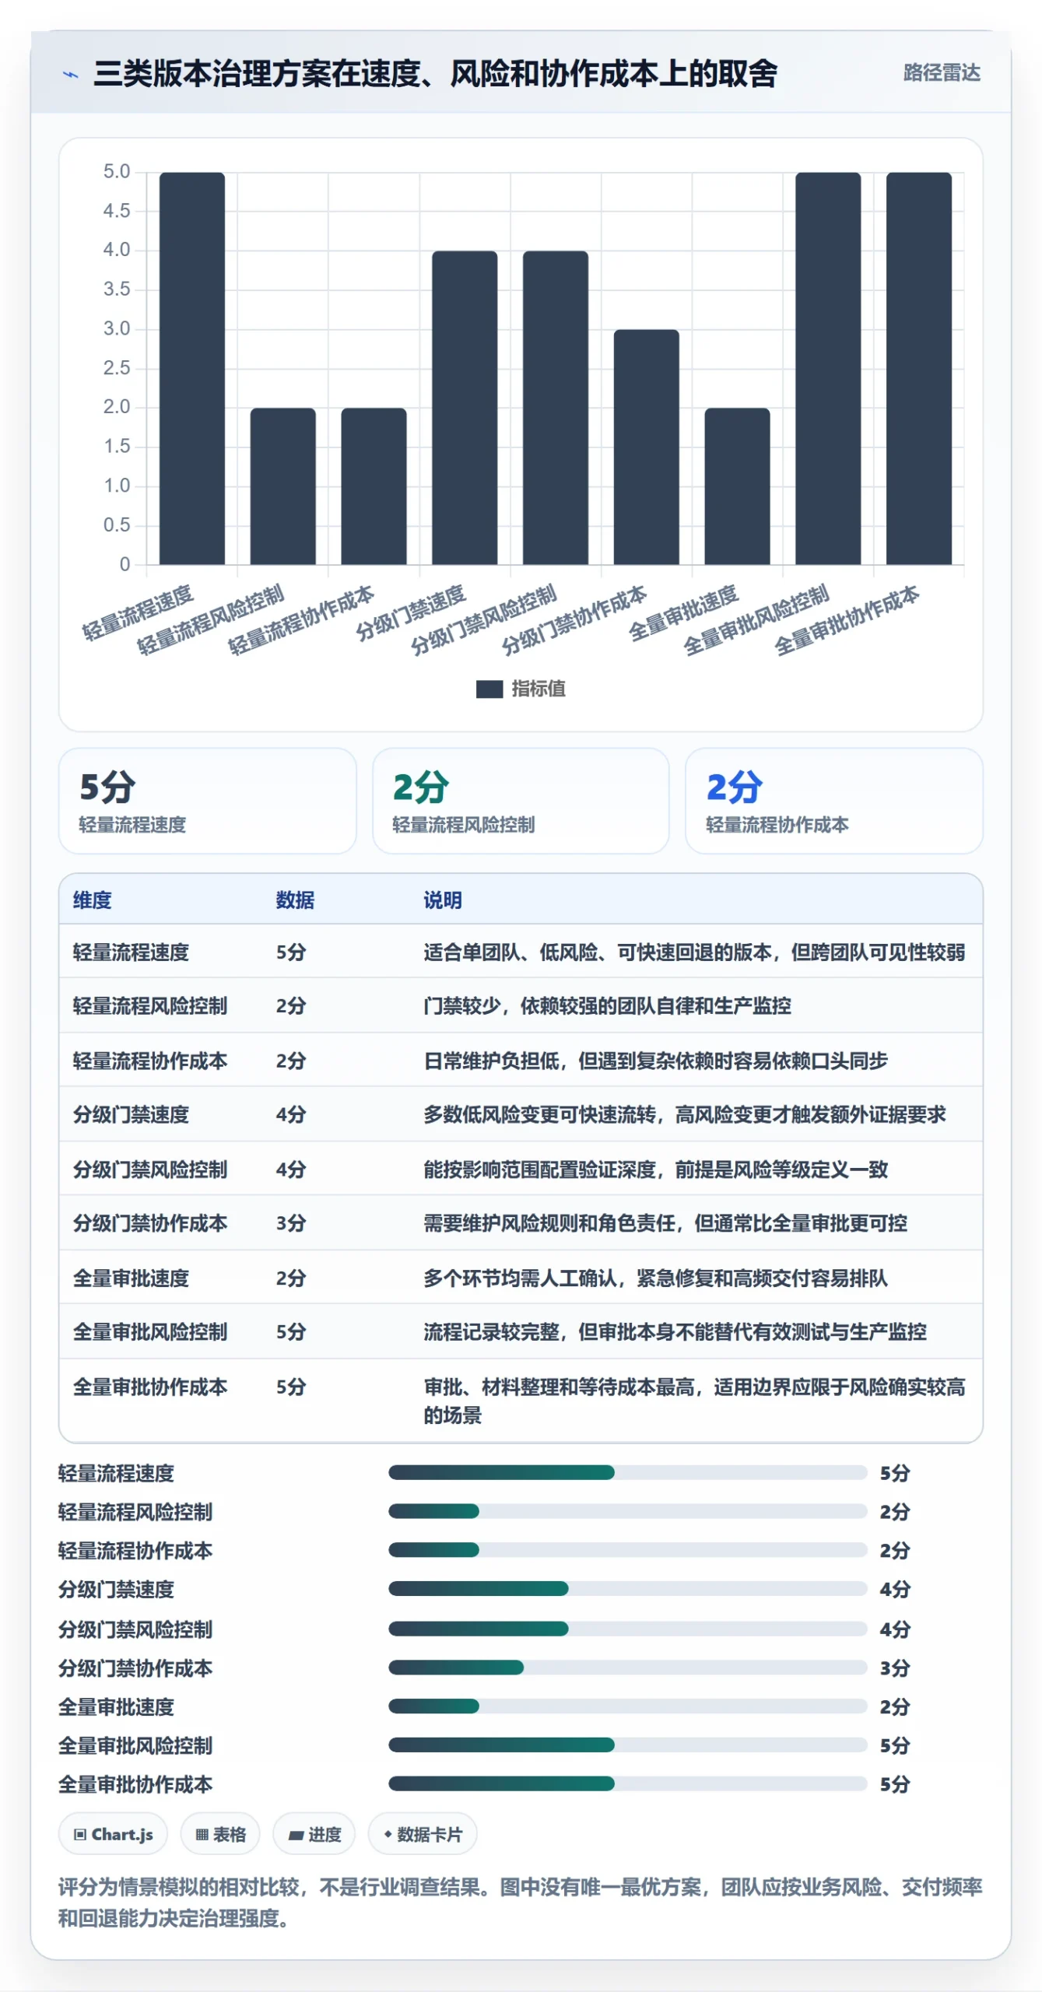Select the 数据卡片 chip
Viewport: 1042px width, 1992px height.
coord(423,1834)
